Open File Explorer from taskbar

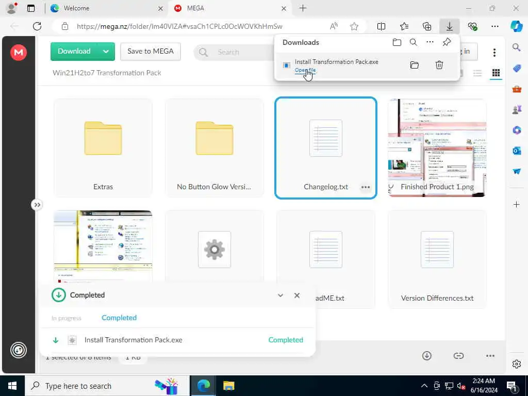[228, 386]
